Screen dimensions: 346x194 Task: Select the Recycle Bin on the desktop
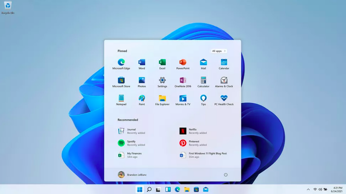click(8, 7)
